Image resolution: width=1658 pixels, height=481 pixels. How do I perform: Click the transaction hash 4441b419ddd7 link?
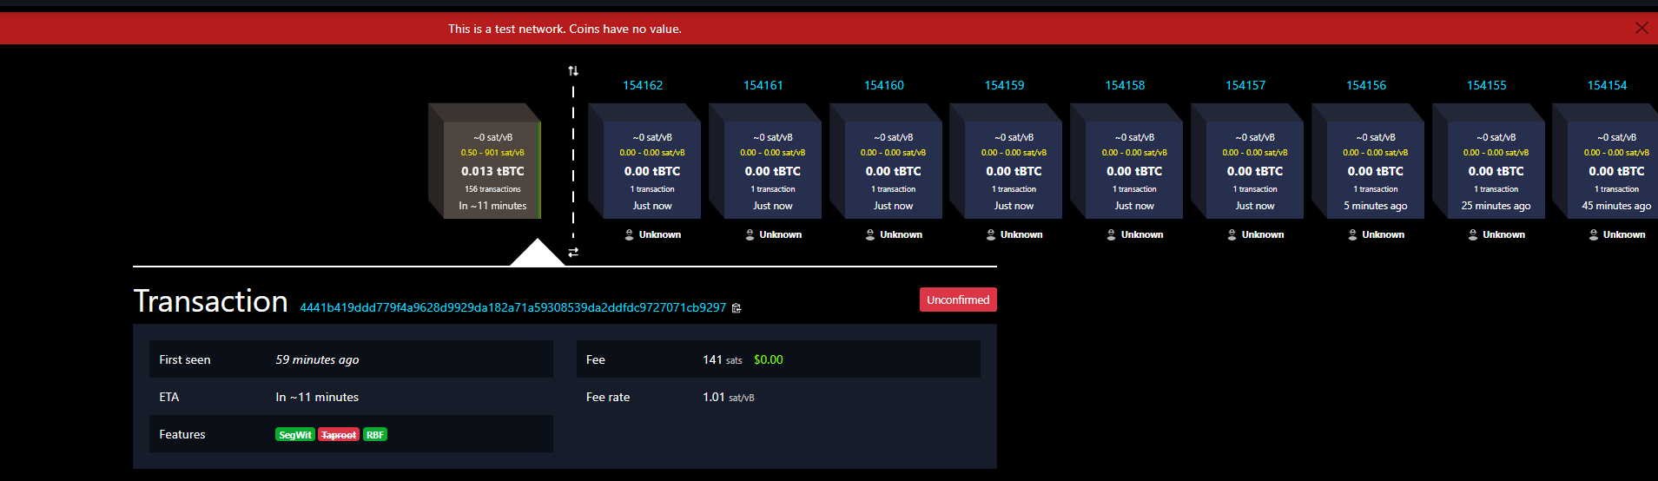pos(512,307)
